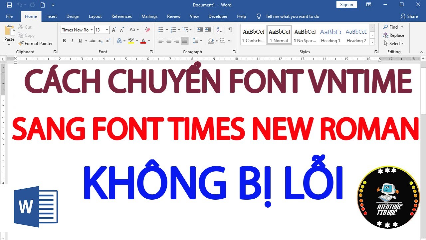Click the bullet list icon
426x240 pixels.
point(161,30)
